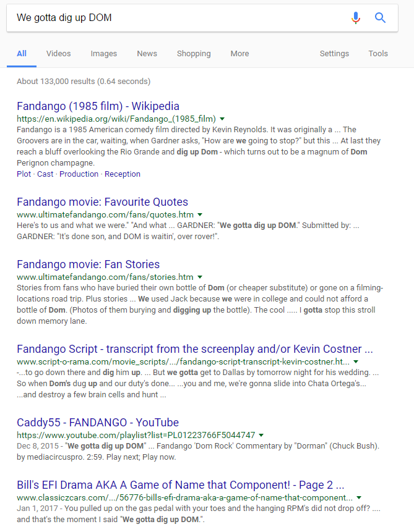This screenshot has height=532, width=414.
Task: Switch to the Images tab
Action: pos(104,54)
